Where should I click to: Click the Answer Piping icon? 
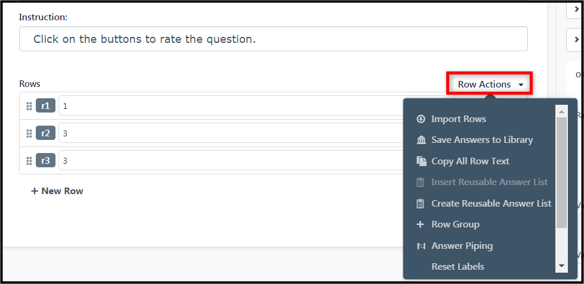click(421, 246)
